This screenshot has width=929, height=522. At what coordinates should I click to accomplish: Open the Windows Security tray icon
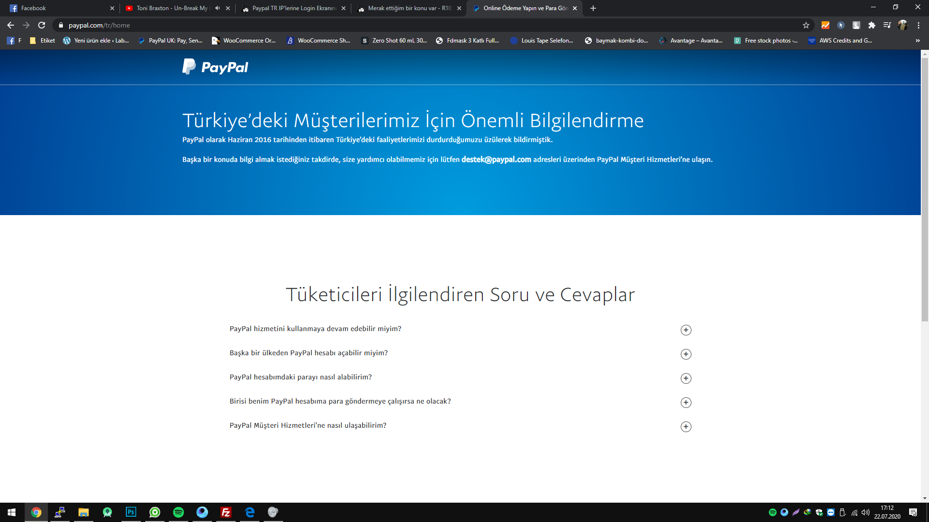819,512
